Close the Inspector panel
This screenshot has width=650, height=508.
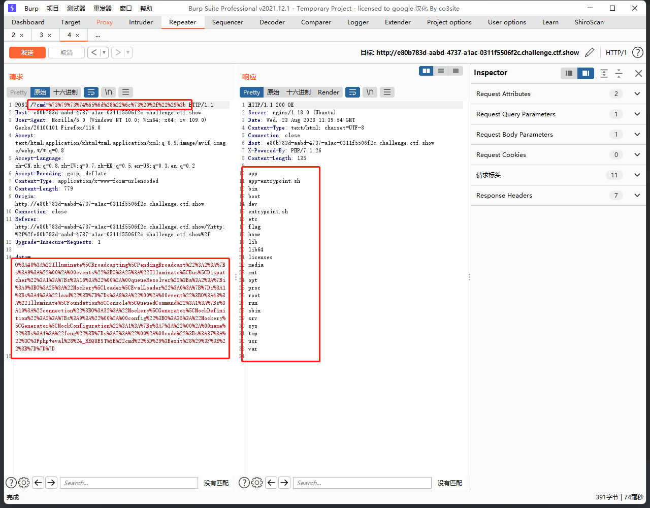[638, 73]
